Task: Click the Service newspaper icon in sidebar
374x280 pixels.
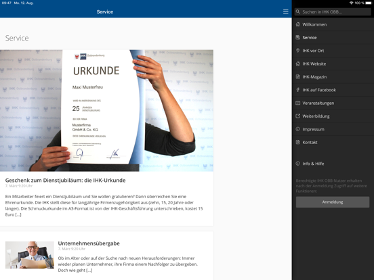Action: pos(297,37)
